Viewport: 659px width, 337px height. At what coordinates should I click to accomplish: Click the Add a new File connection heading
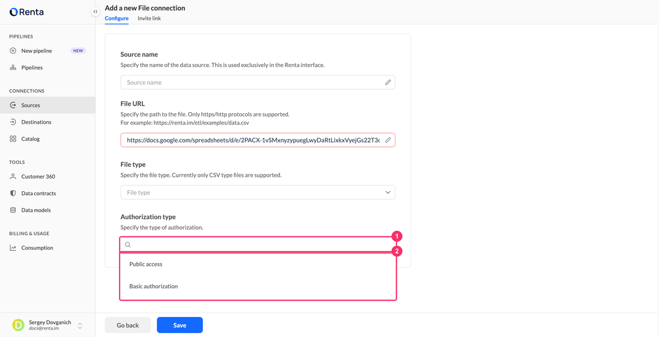pos(145,8)
